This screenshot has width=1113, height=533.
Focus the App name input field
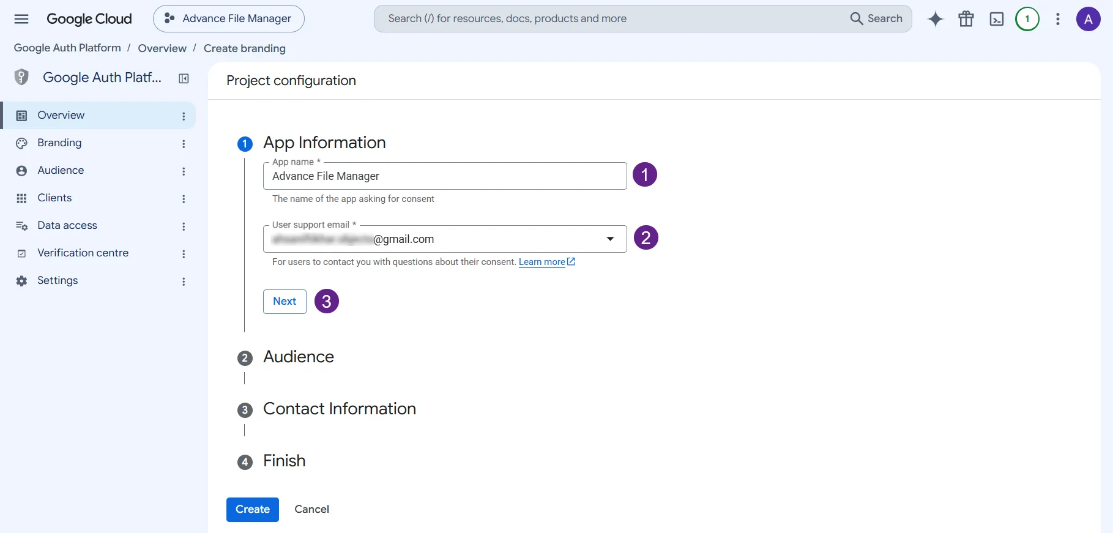pos(445,176)
